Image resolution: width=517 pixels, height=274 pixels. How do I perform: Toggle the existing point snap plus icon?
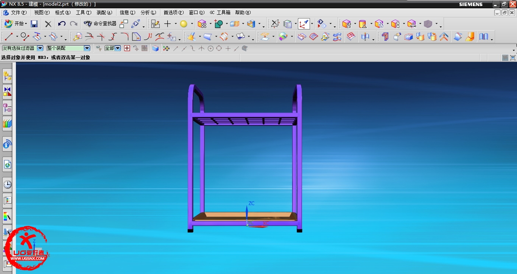[x=228, y=48]
